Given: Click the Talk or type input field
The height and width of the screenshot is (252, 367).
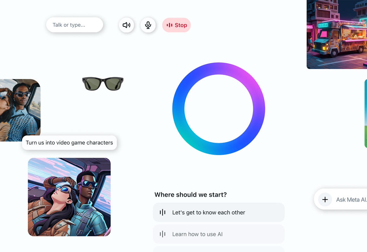Looking at the screenshot, I should (75, 25).
